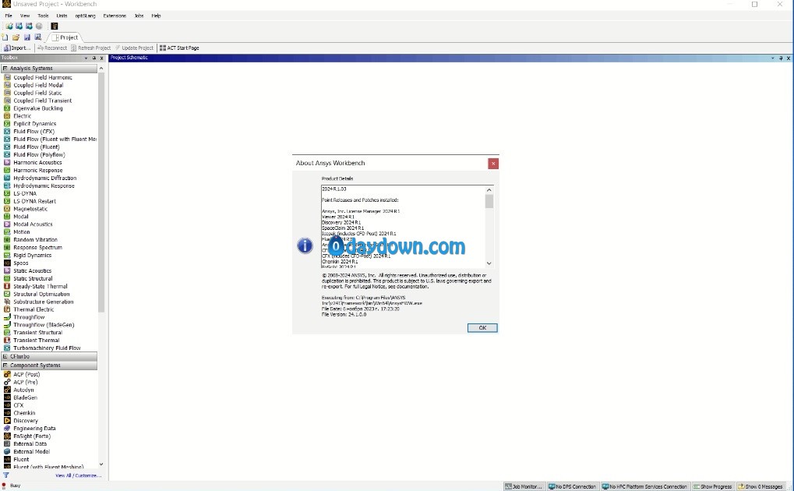The height and width of the screenshot is (491, 794).
Task: Select the Static Structural system icon
Action: (7, 279)
